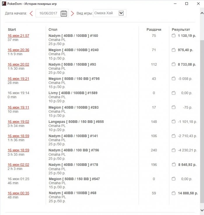The width and height of the screenshot is (204, 215).
Task: Click the Дата начала label
Action: coord(16,13)
